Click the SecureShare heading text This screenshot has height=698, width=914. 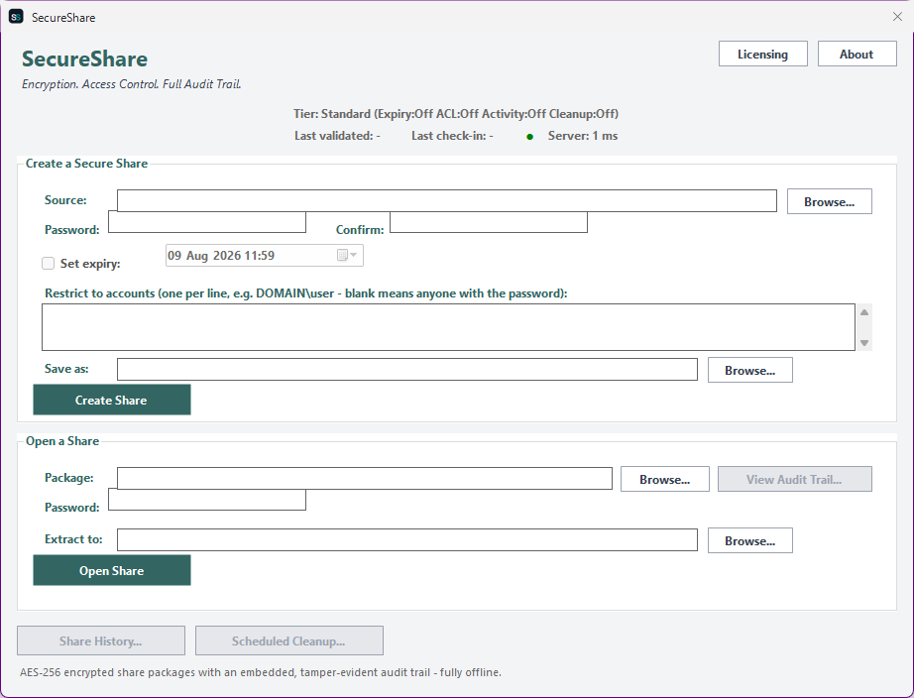(85, 58)
